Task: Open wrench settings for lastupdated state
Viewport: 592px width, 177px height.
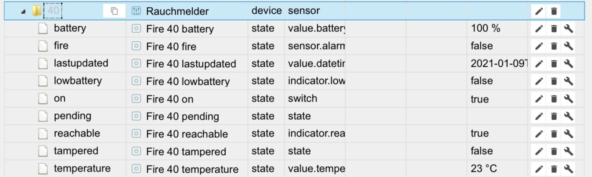Action: tap(568, 64)
